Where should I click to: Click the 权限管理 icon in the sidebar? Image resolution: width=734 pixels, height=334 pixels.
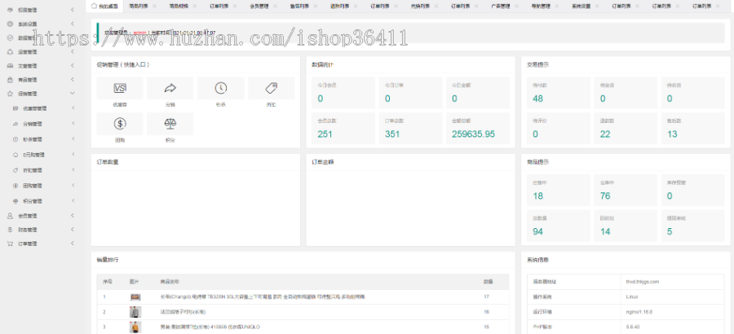(x=11, y=10)
